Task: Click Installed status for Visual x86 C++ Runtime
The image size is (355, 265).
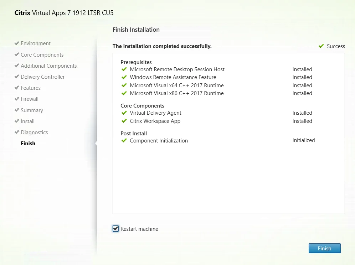Action: tap(302, 93)
